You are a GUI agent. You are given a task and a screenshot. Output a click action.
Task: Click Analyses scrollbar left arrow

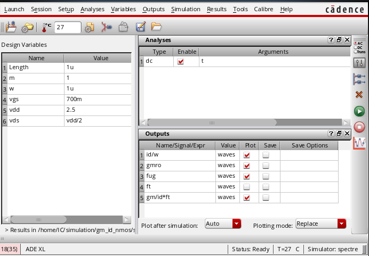click(x=143, y=122)
